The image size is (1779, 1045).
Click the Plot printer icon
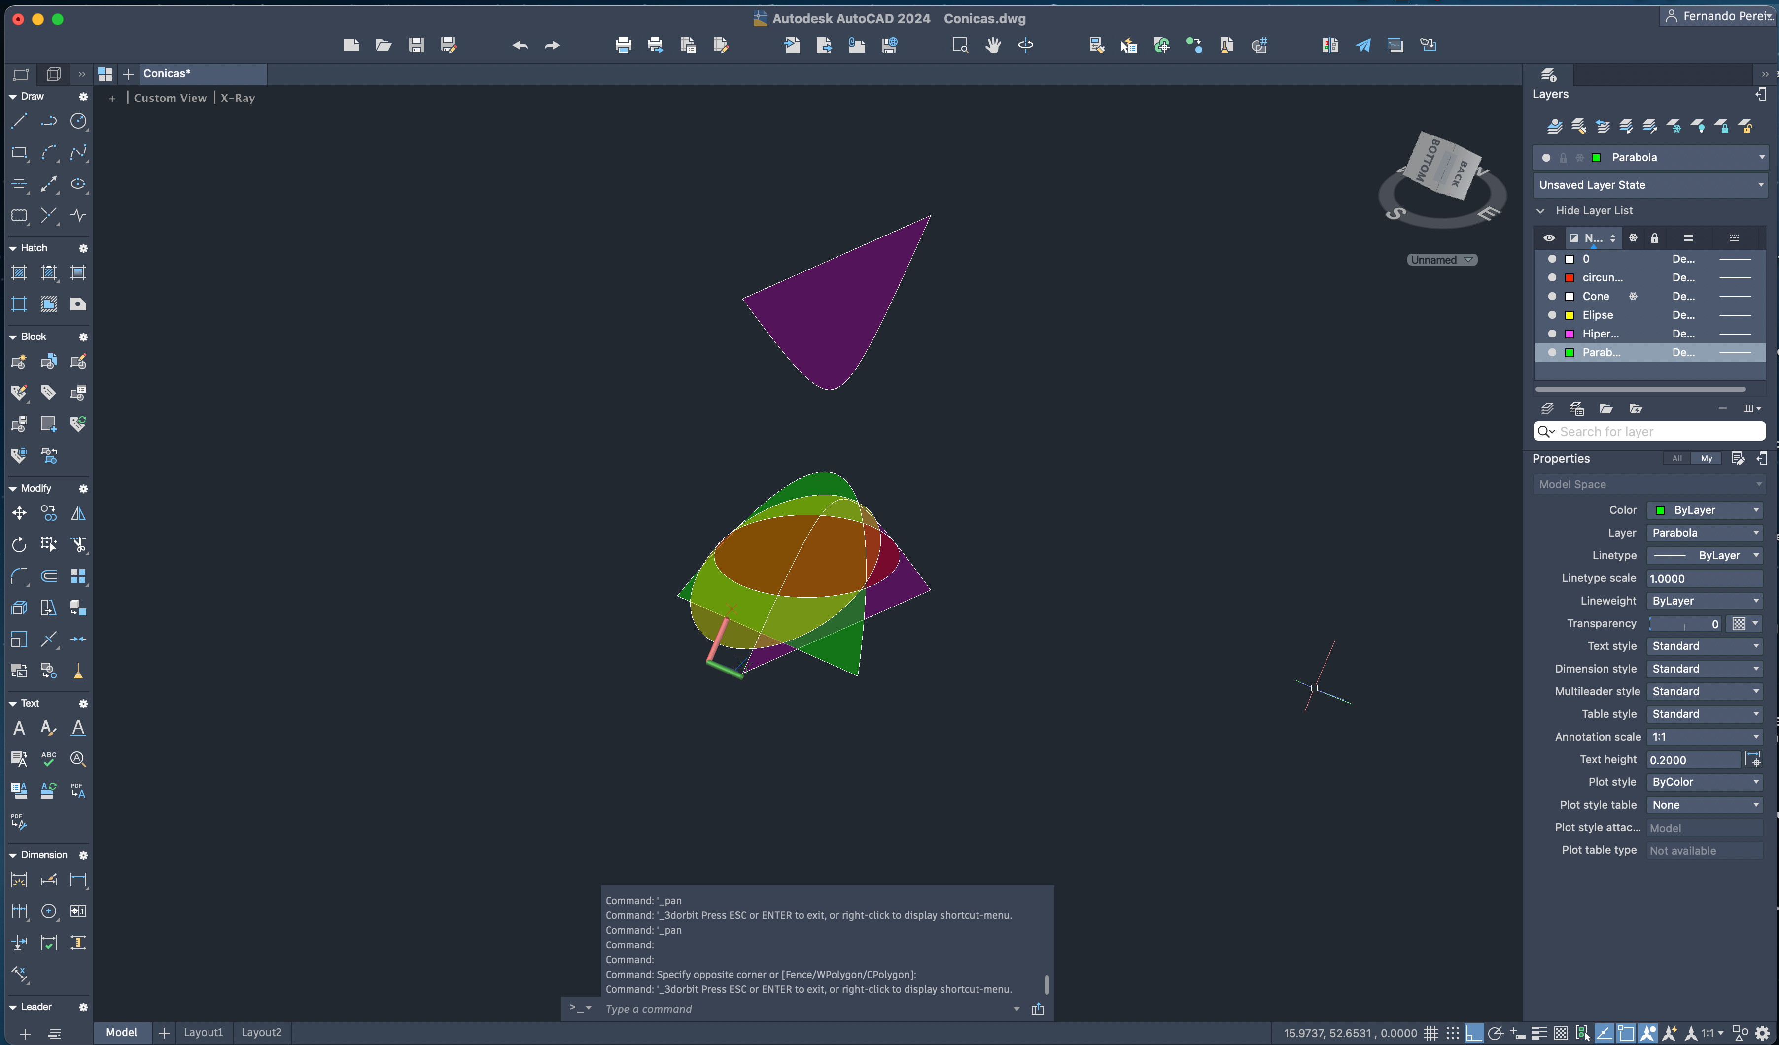(x=623, y=45)
